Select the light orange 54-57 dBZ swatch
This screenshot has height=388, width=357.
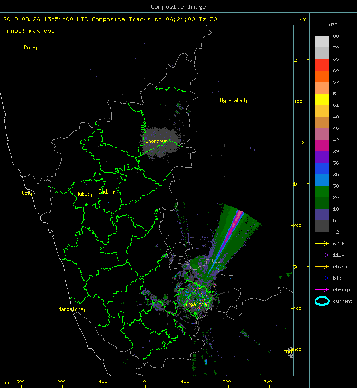(x=322, y=88)
